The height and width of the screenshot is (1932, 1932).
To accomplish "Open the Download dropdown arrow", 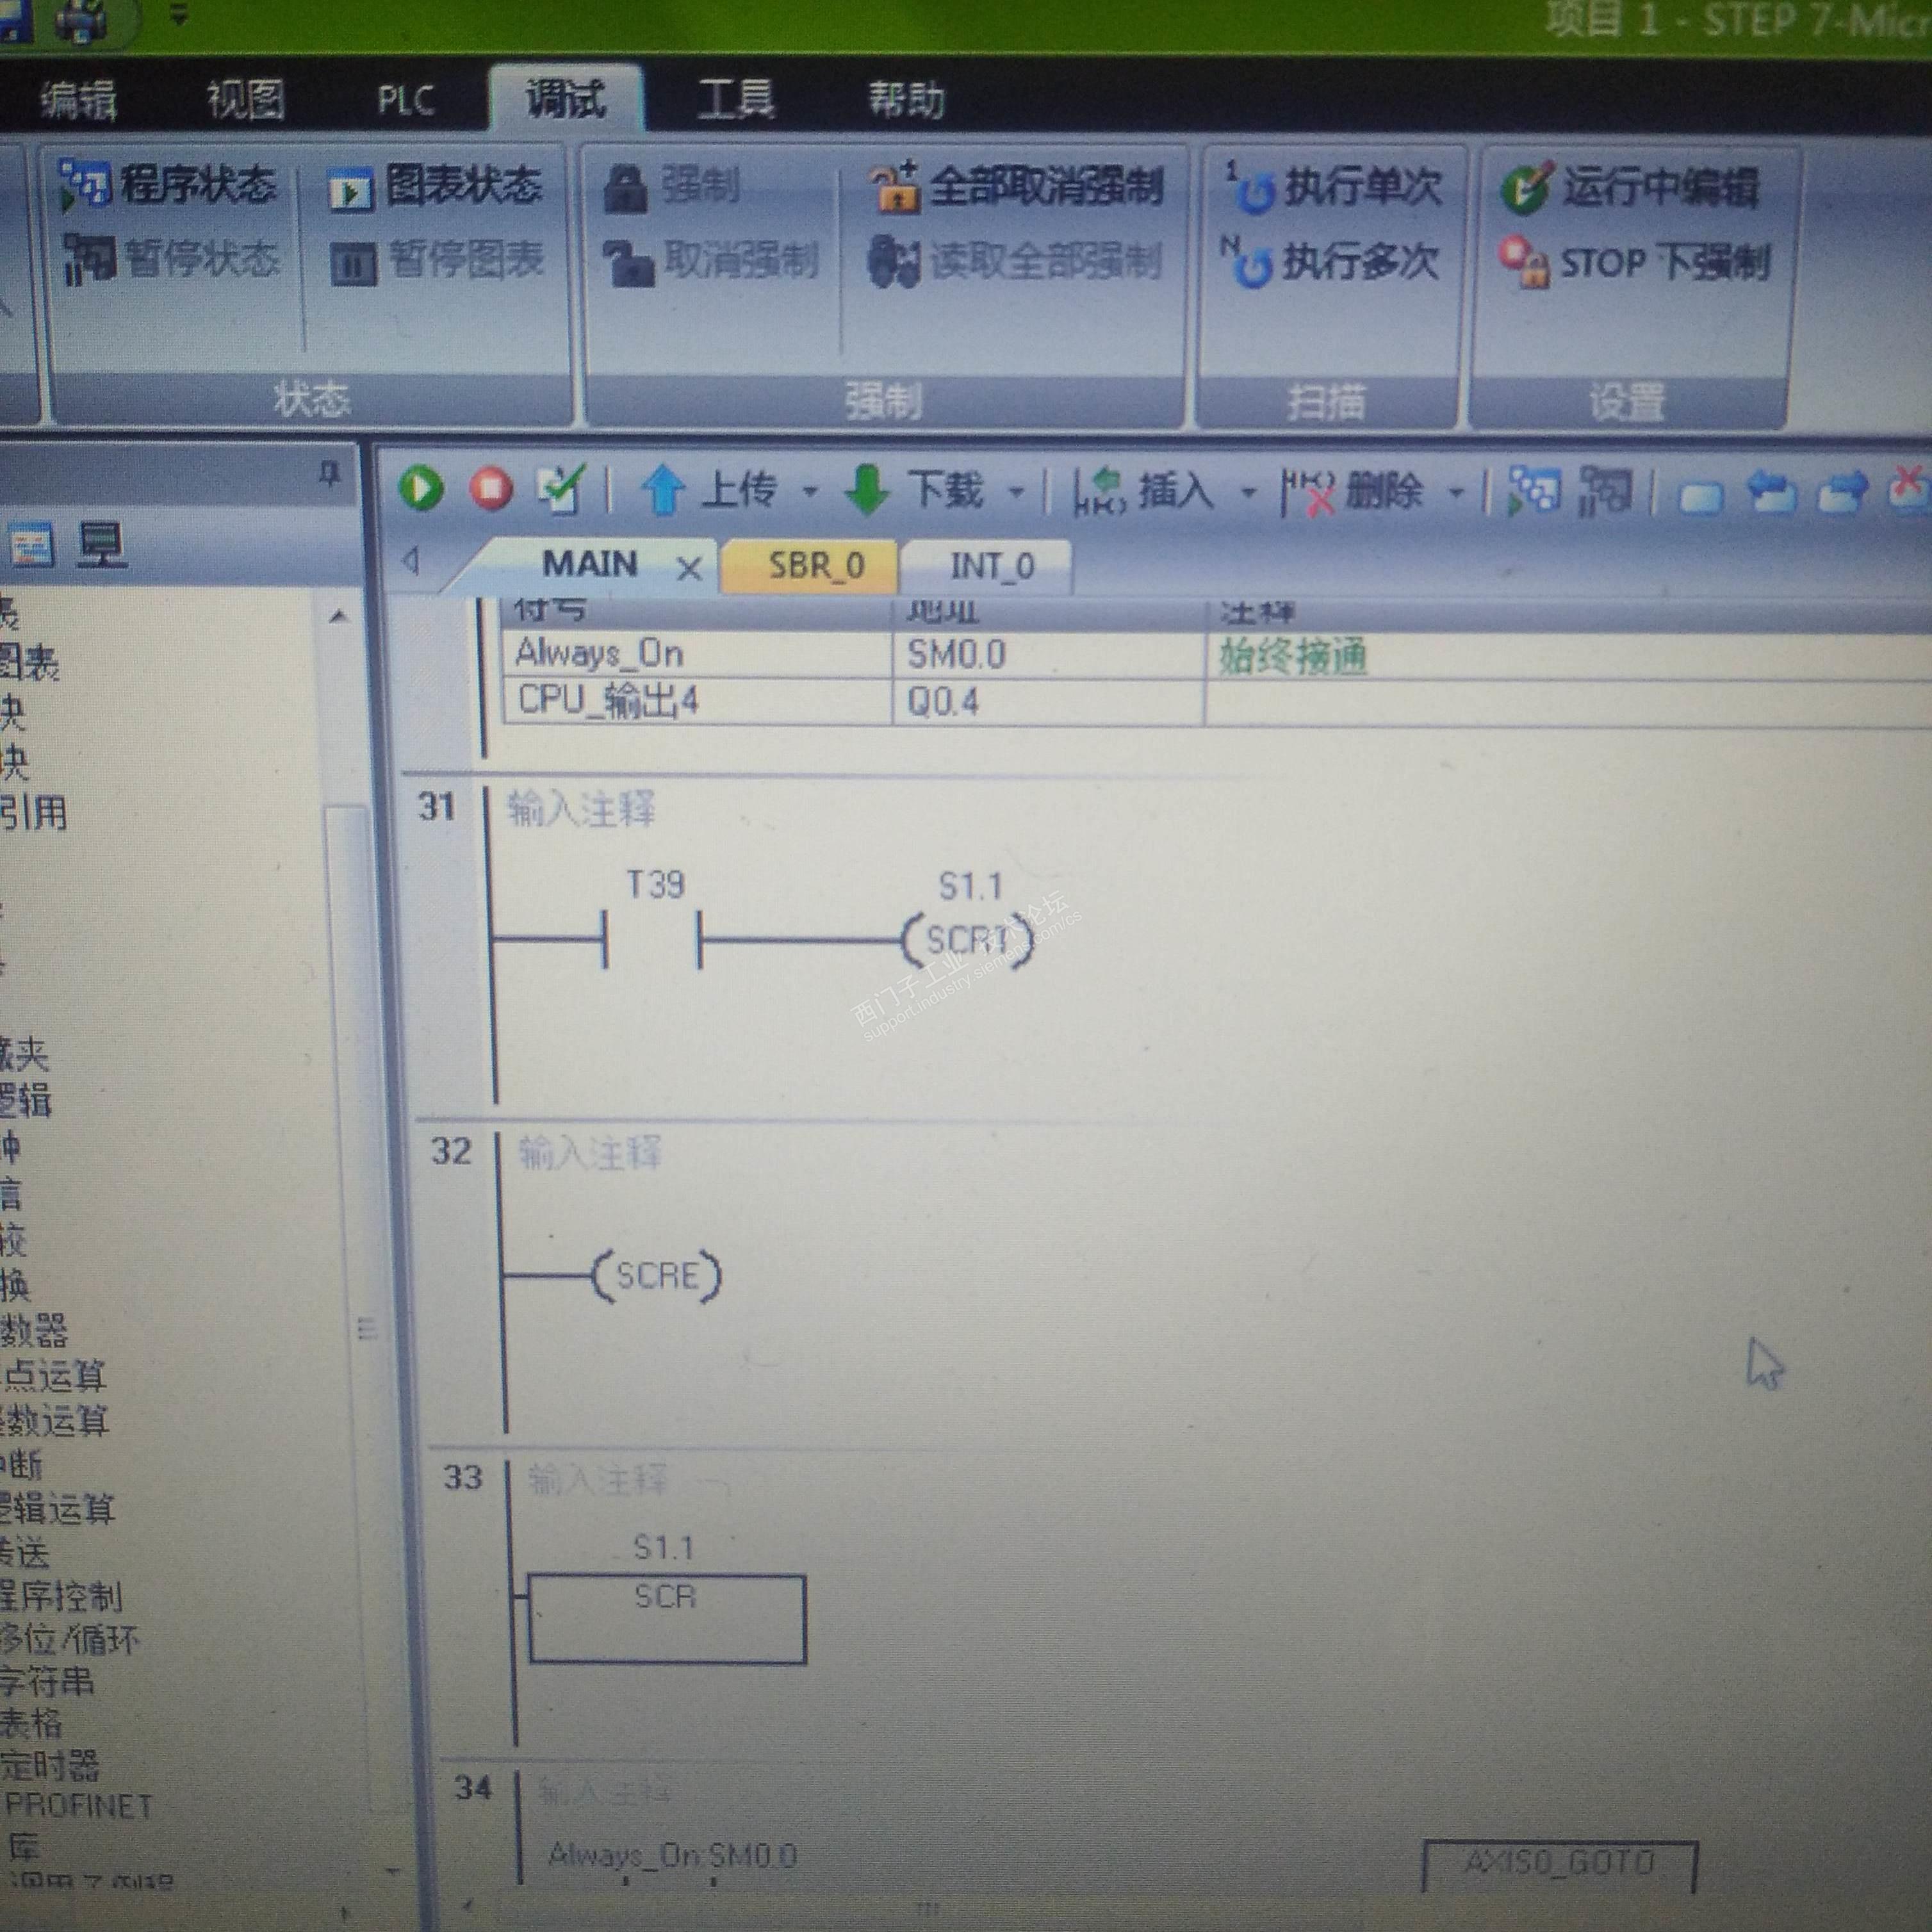I will [x=1016, y=491].
